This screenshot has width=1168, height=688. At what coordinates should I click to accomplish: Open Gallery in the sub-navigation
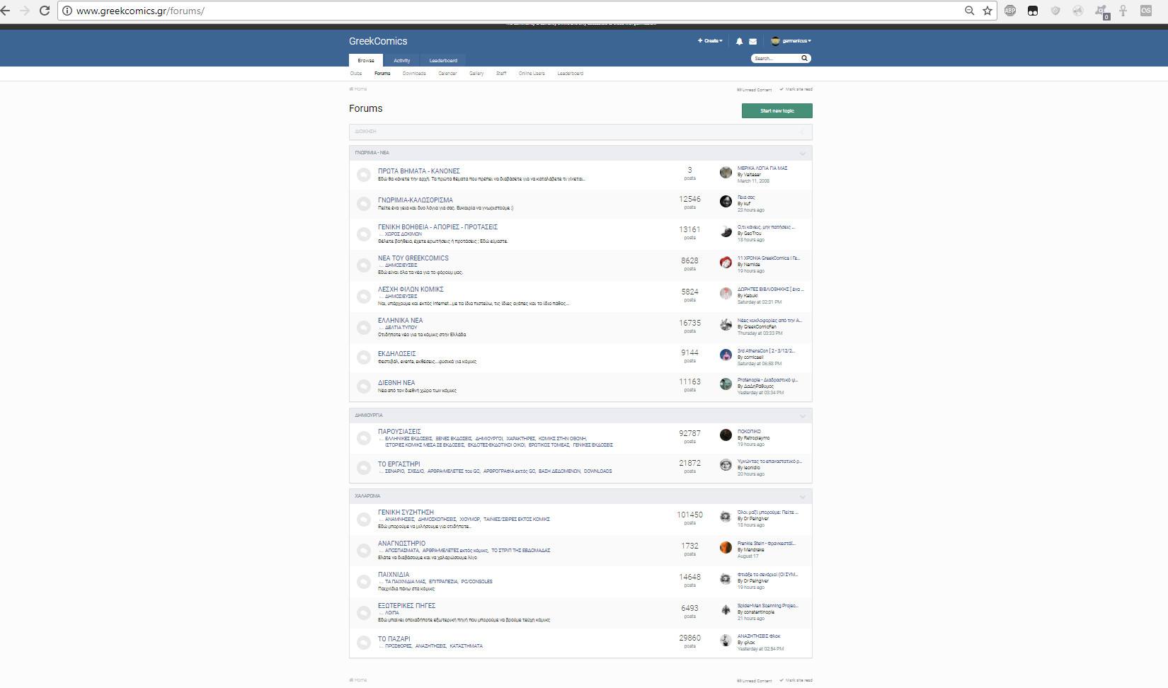pyautogui.click(x=476, y=74)
